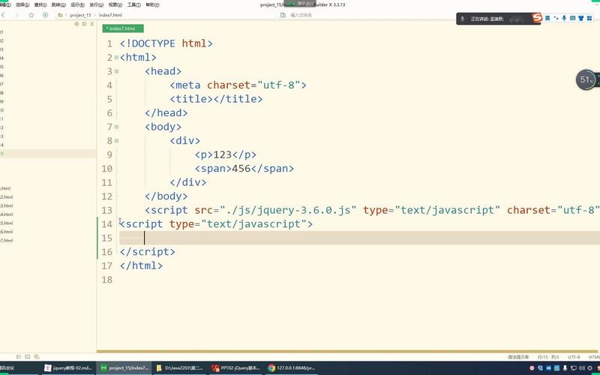Open the 跳转(G) menu
Viewport: 600px width, 375px height.
pos(58,4)
